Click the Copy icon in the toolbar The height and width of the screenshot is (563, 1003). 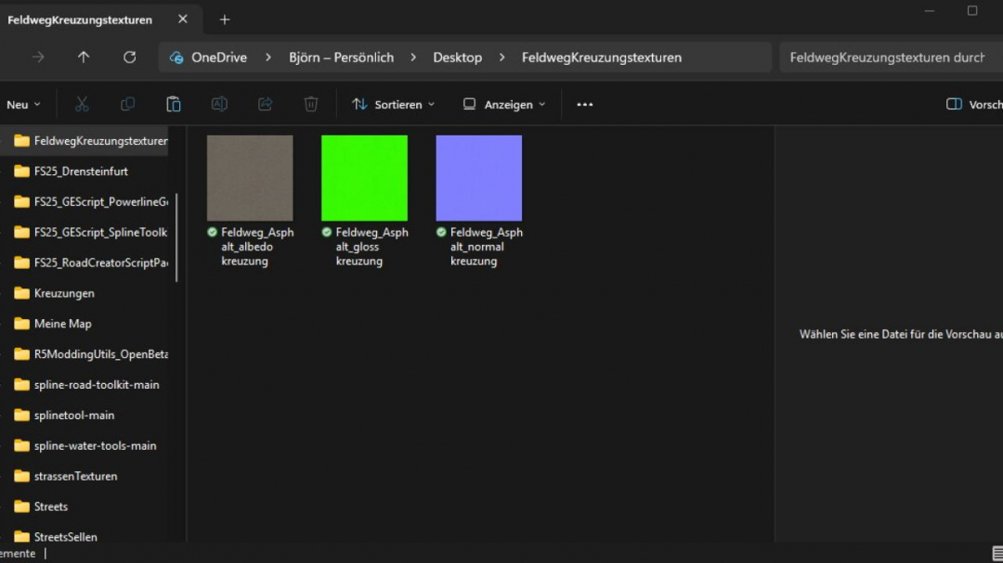coord(127,104)
